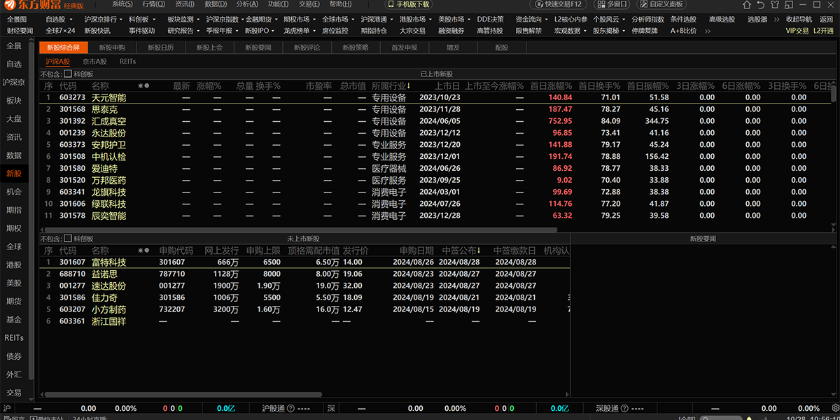Screen dimensions: 840x420
Task: Toggle 科创板 checkbox in listed stocks panel
Action: 68,73
